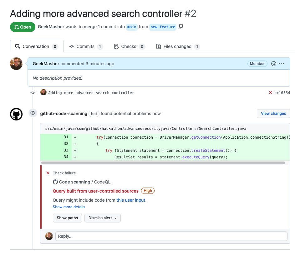Click inside the Reply text field
Viewport: 295px width, 255px height.
point(171,236)
